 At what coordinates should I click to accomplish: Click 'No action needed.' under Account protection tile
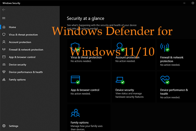pyautogui.click(x=125, y=61)
